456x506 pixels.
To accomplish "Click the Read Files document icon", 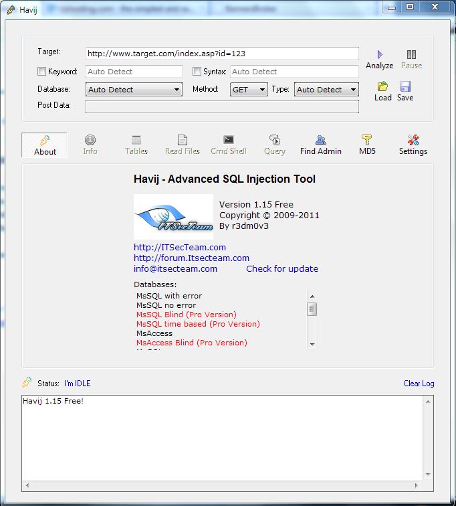I will click(x=183, y=140).
